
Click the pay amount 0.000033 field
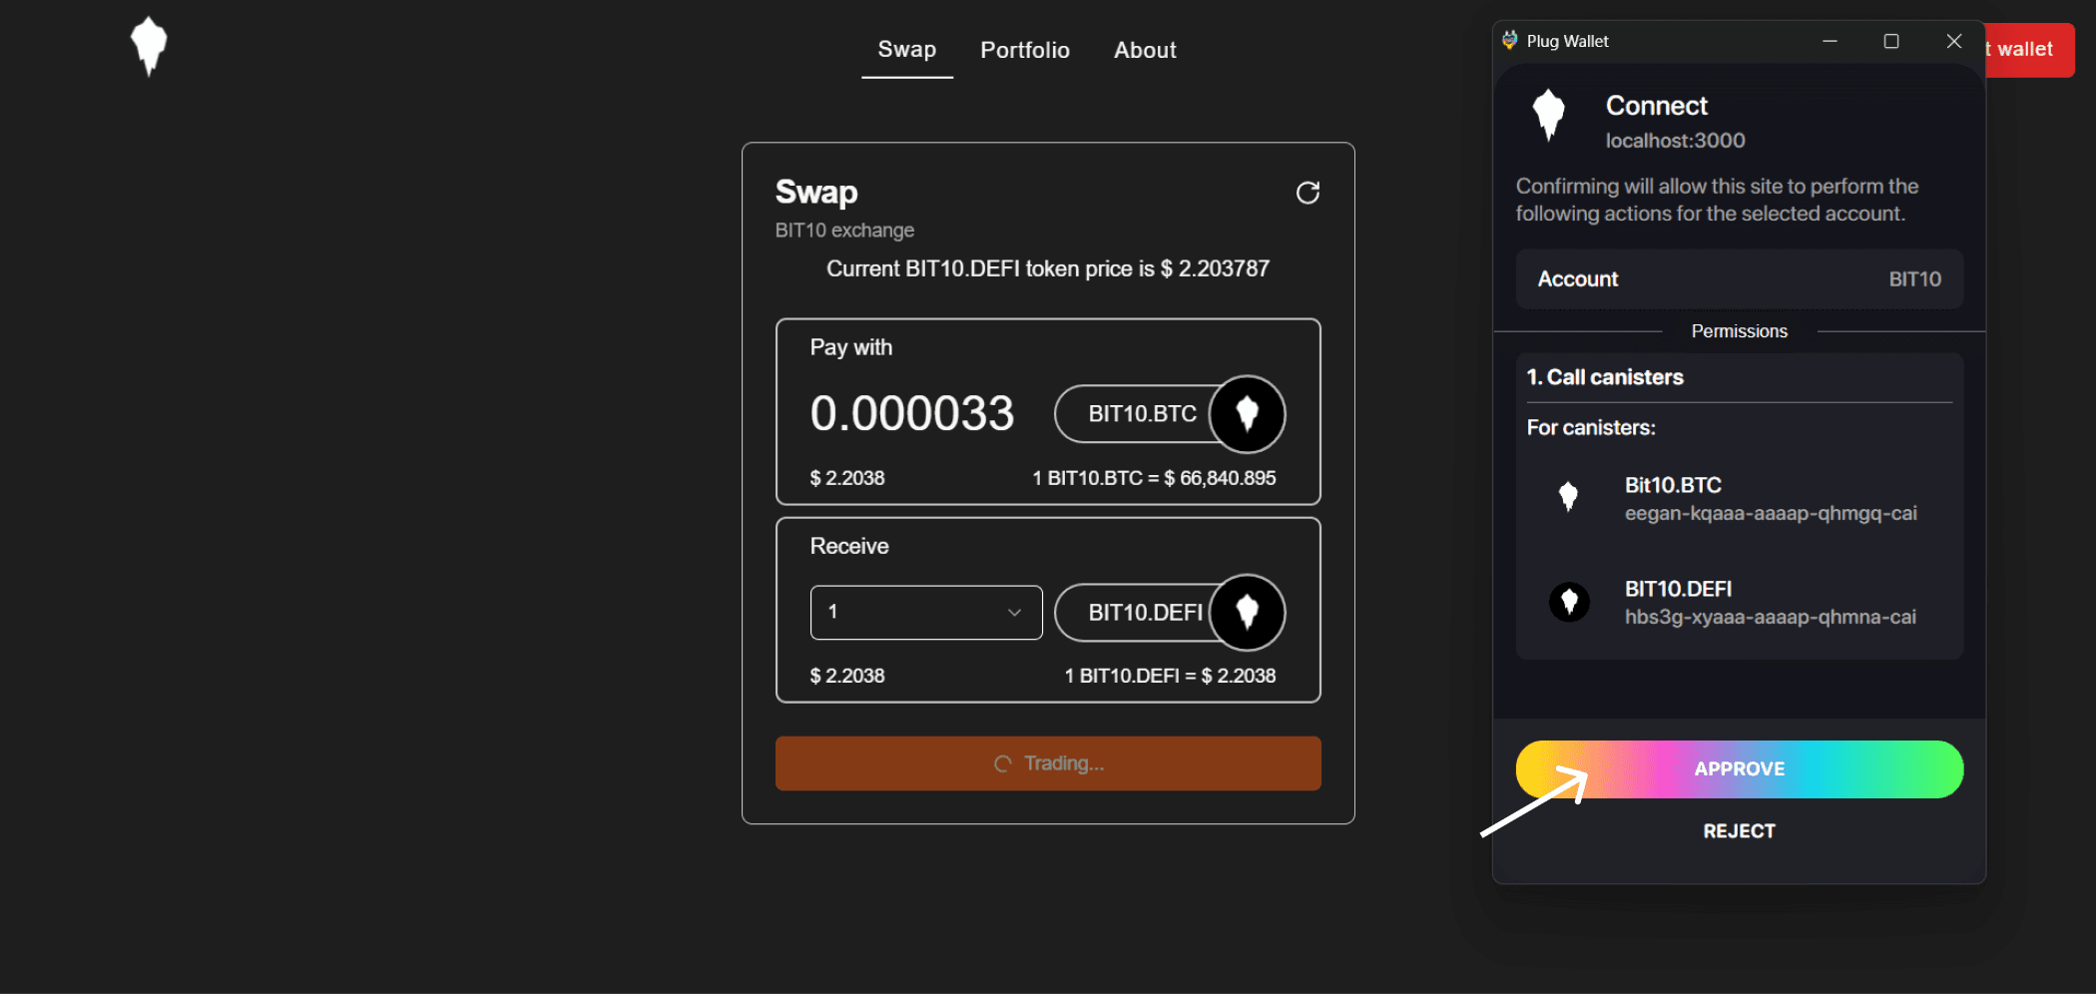pyautogui.click(x=912, y=413)
